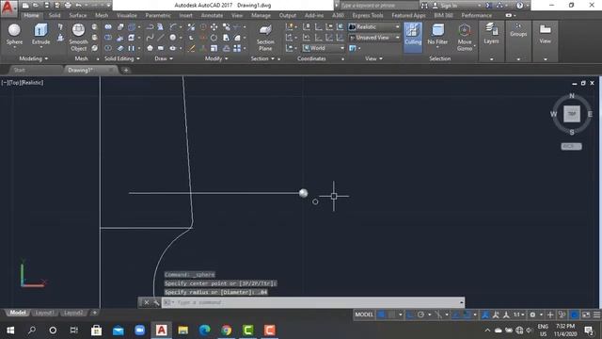Click the Autodesk Exchange Apps icon
Screen dimensions: 602x339
point(489,6)
